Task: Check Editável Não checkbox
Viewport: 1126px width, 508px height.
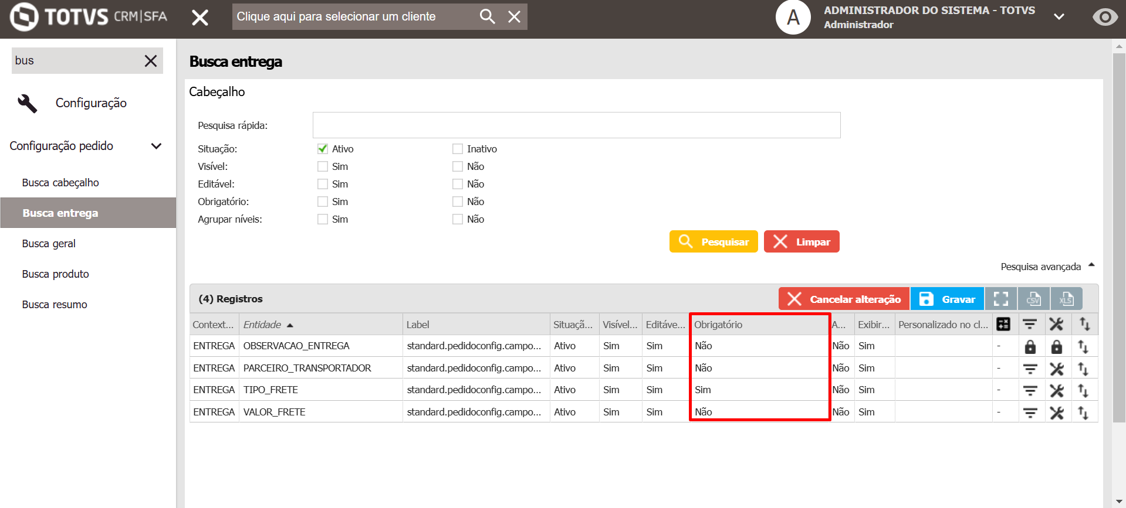Action: coord(458,184)
